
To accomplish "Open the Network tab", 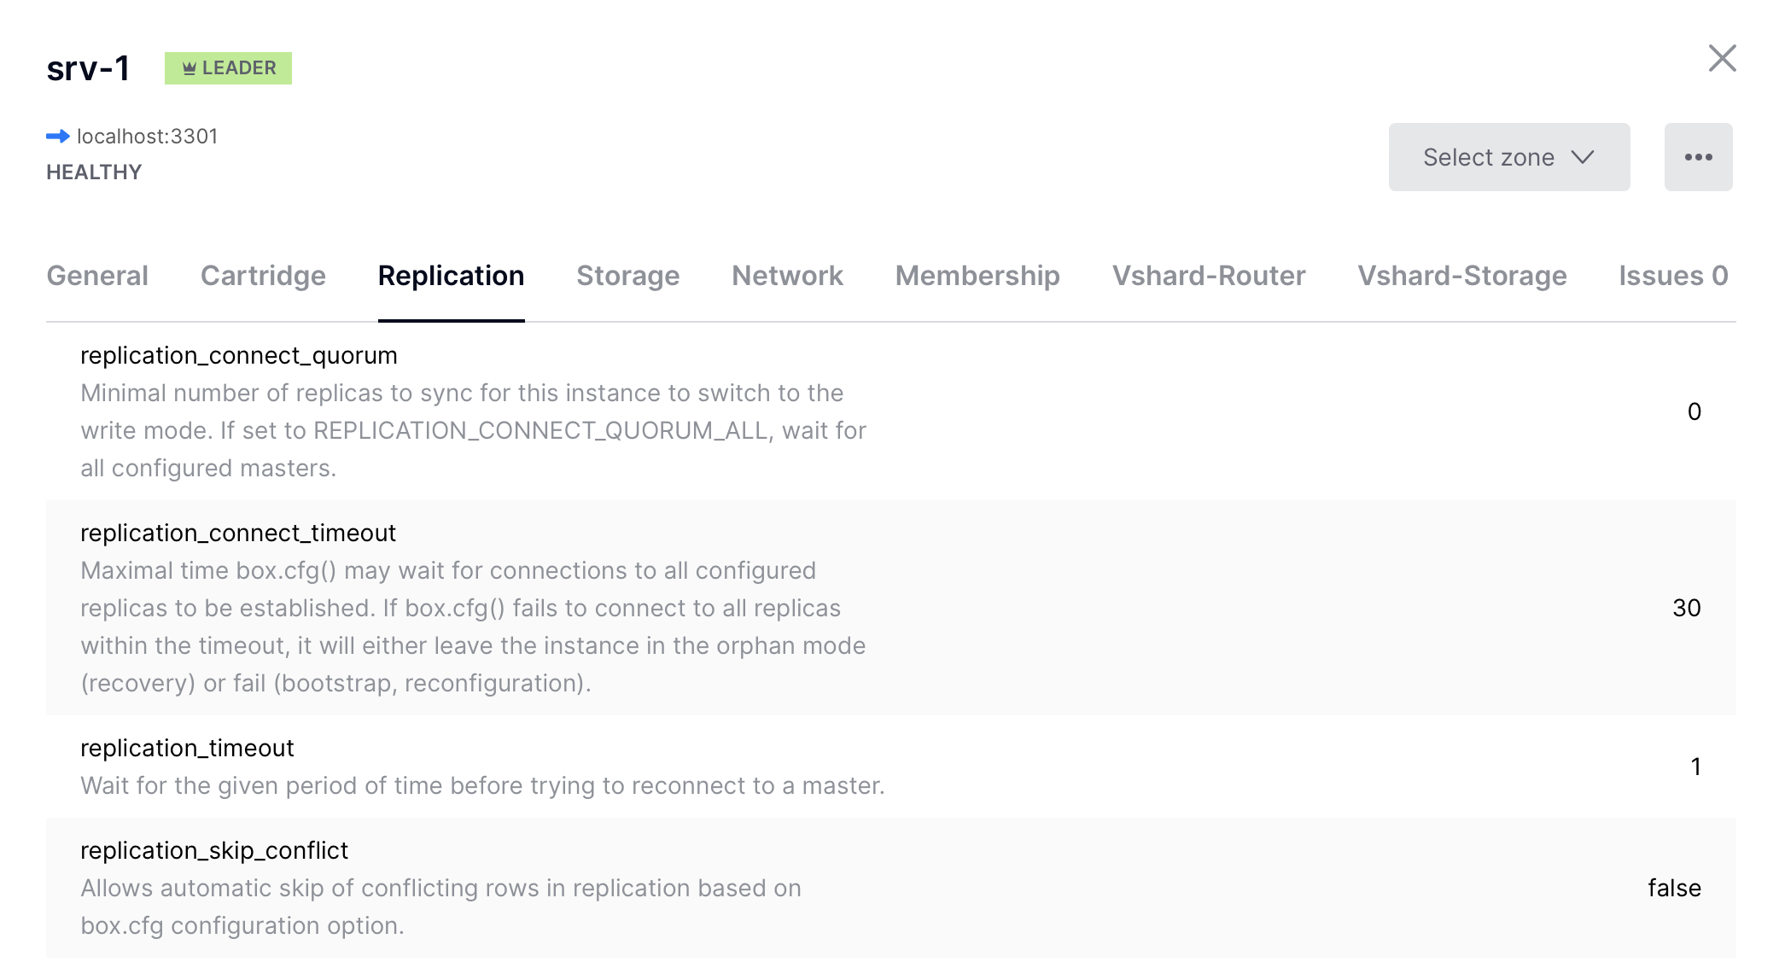I will point(787,276).
